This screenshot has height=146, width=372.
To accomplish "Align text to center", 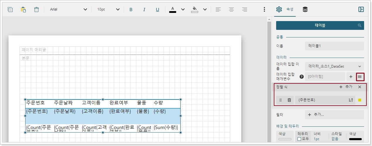I will 231,9.
